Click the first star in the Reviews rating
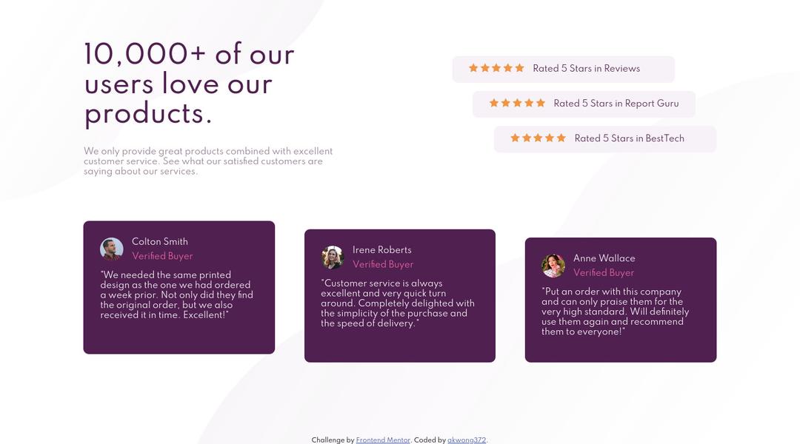Viewport: 800px width, 444px height. tap(473, 68)
